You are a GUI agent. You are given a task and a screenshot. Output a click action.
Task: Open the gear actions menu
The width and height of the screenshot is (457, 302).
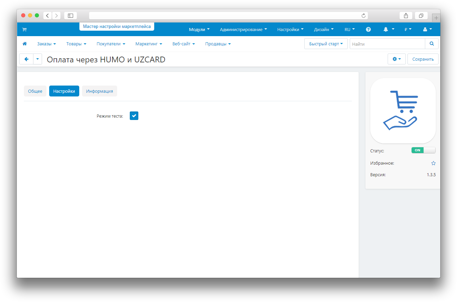coord(397,59)
